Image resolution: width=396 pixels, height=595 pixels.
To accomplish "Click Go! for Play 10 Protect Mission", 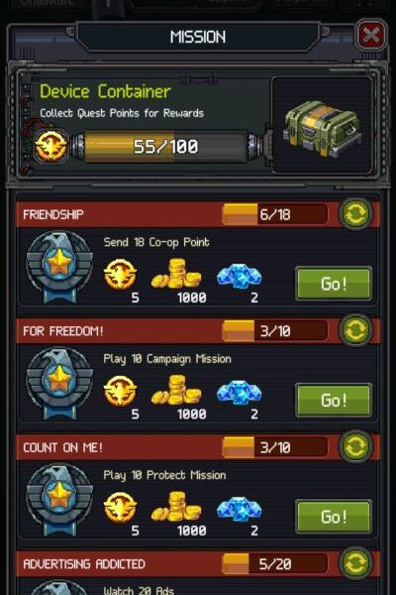I will 334,517.
